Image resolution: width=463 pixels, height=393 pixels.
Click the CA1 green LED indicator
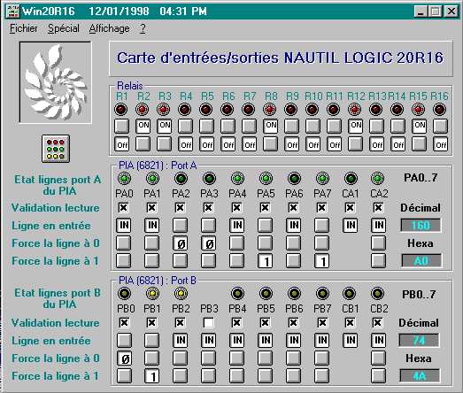(x=351, y=178)
